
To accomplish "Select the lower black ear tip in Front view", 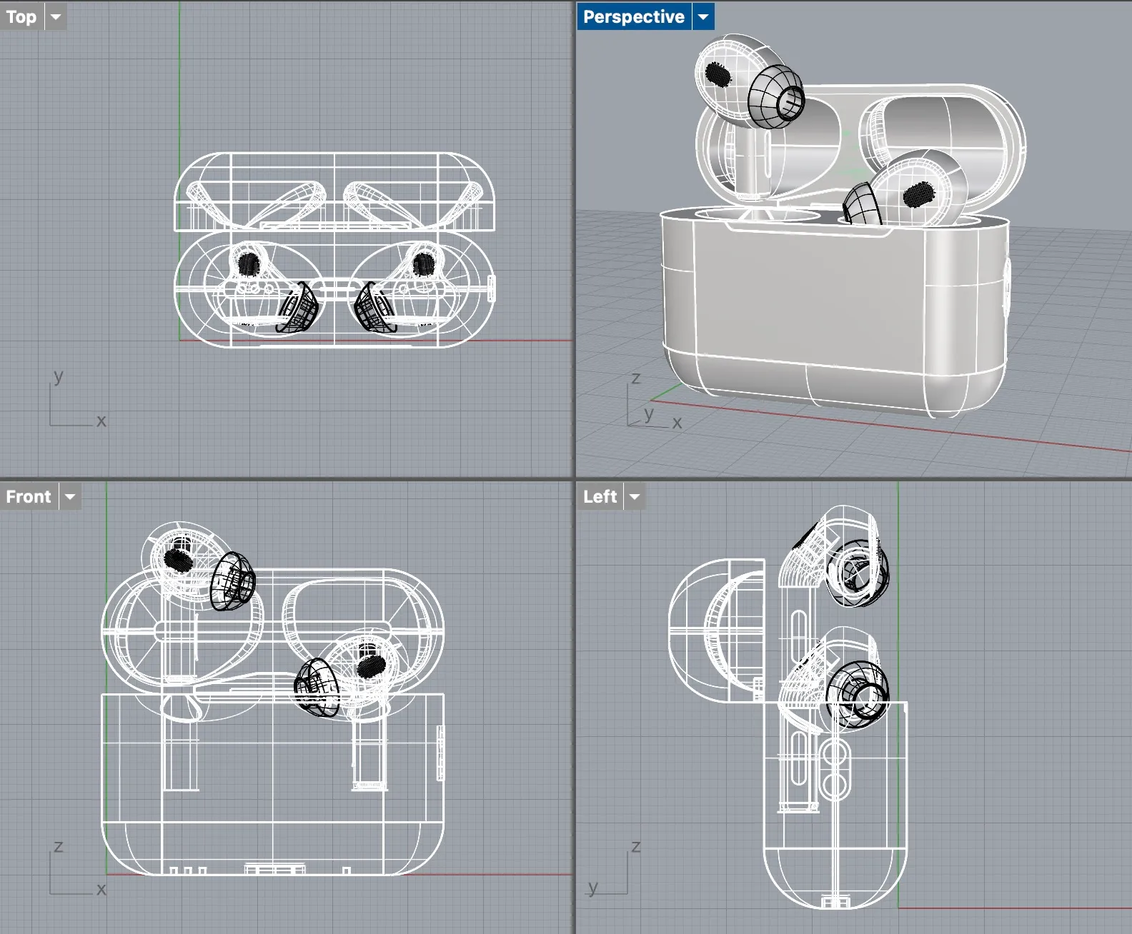I will tap(316, 687).
